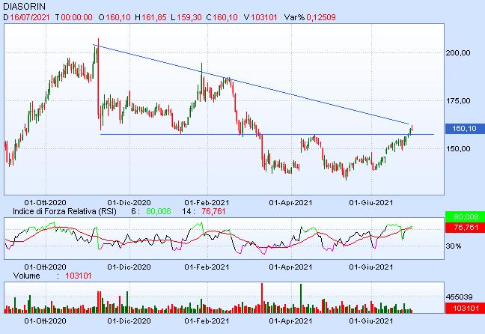This screenshot has width=485, height=334.
Task: Click the latest candlestick at trendline
Action: click(412, 128)
